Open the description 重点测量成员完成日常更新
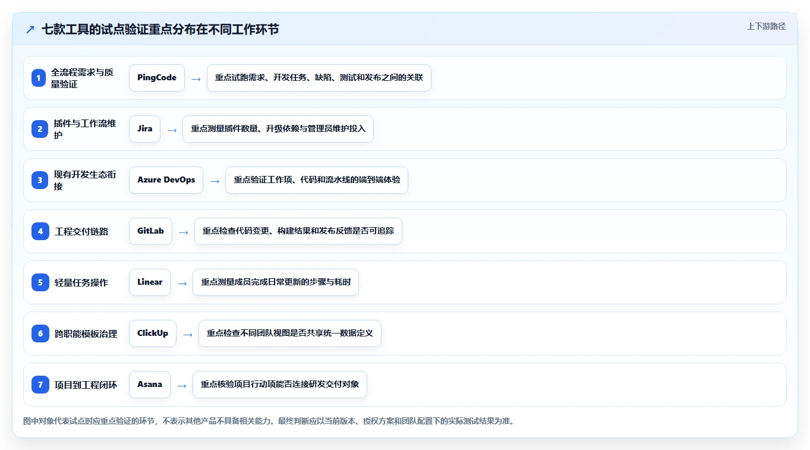The image size is (810, 450). coord(276,282)
